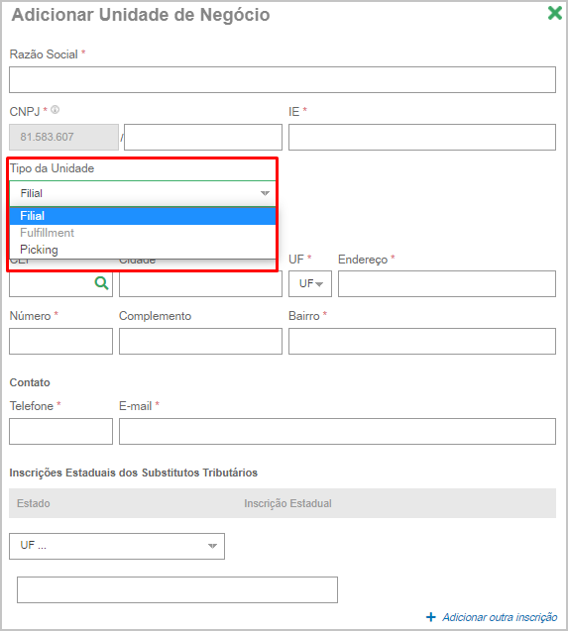Focus the Bairro input field
The image size is (568, 631).
422,341
